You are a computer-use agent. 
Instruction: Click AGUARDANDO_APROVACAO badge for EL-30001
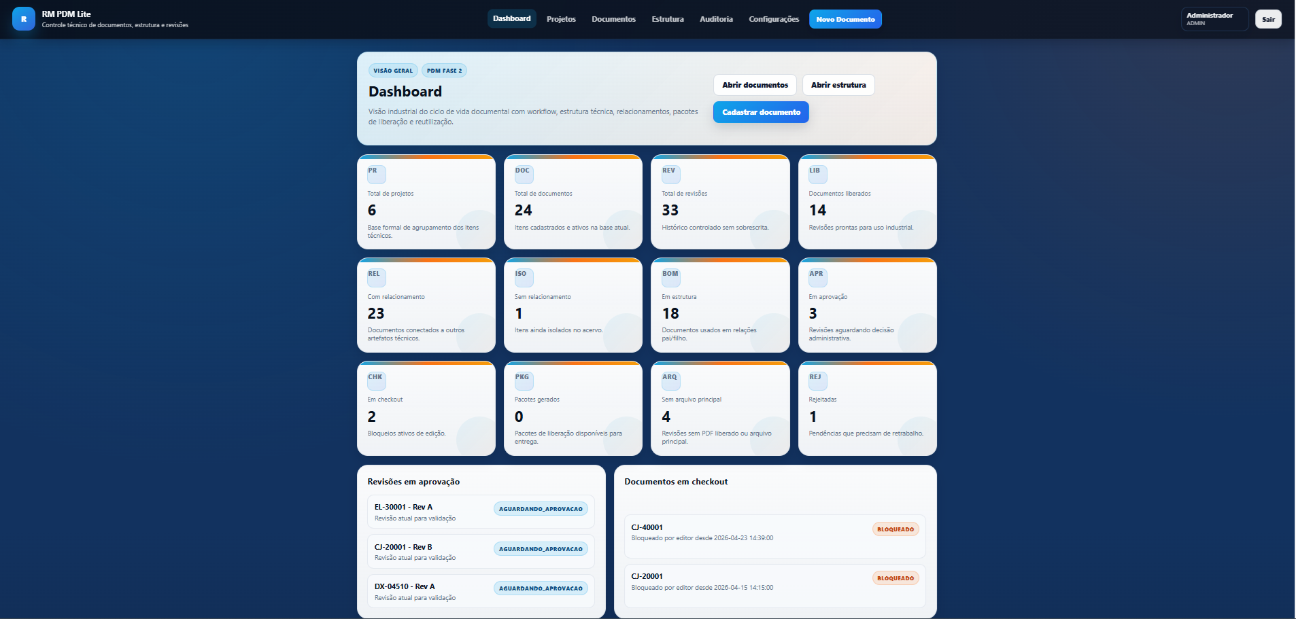coord(541,509)
